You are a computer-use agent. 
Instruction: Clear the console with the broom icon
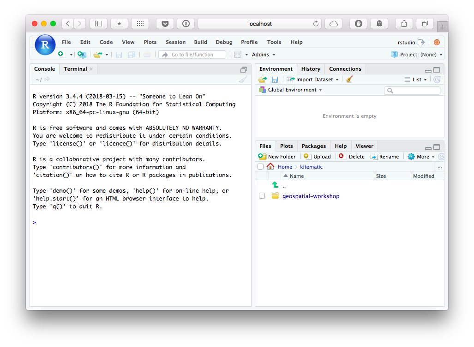(243, 79)
